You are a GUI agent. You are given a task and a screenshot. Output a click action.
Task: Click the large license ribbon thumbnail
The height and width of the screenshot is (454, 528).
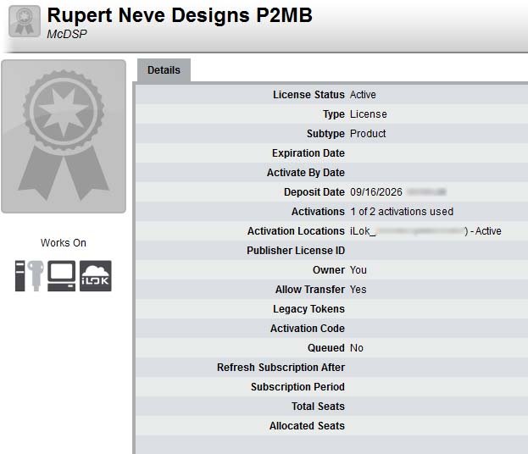point(64,136)
